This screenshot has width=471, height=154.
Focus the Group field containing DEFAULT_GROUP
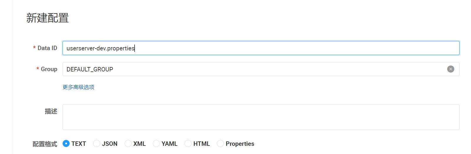click(253, 69)
